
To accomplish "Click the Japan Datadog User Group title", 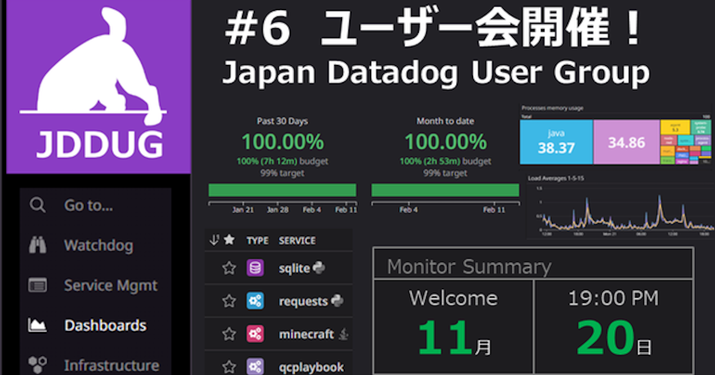I will [x=436, y=73].
